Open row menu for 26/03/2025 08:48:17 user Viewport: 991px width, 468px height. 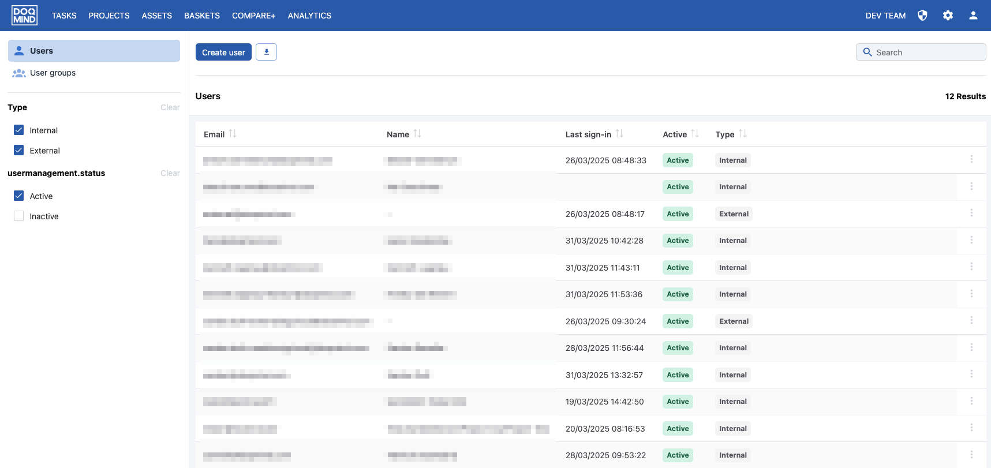coord(971,214)
